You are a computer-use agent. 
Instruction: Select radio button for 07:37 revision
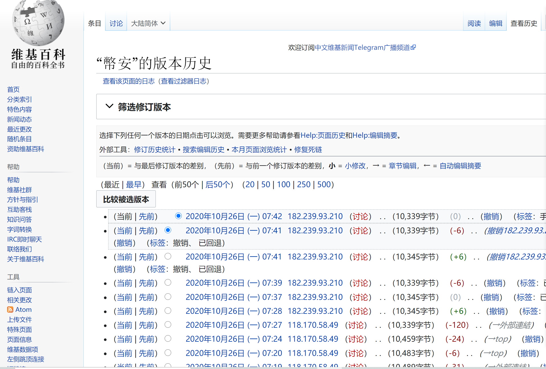[x=168, y=297]
